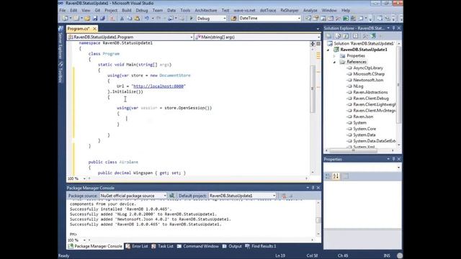The image size is (461, 259).
Task: Click the Package source settings icon
Action: (x=172, y=196)
